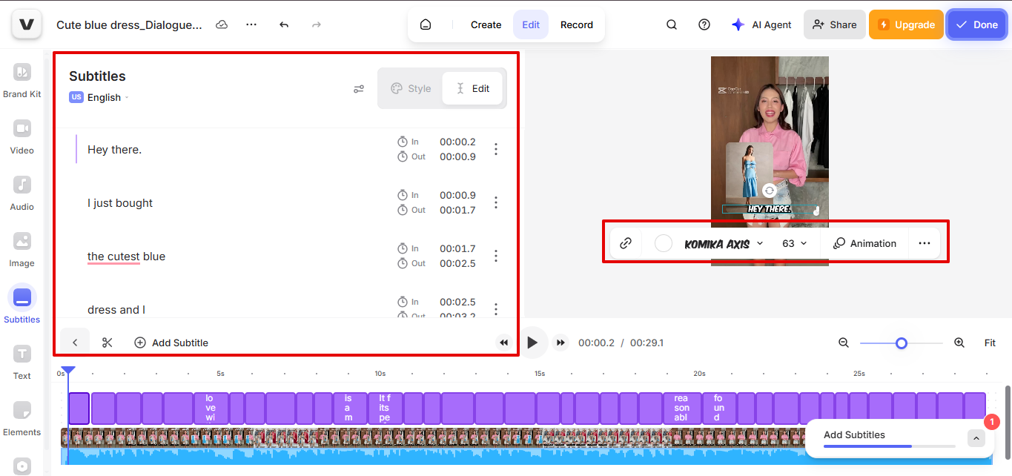Click the Done button
This screenshot has height=476, width=1012.
pyautogui.click(x=976, y=24)
